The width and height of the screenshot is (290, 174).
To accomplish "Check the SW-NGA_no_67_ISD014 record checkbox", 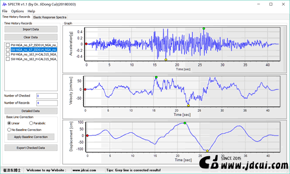I will [8, 50].
